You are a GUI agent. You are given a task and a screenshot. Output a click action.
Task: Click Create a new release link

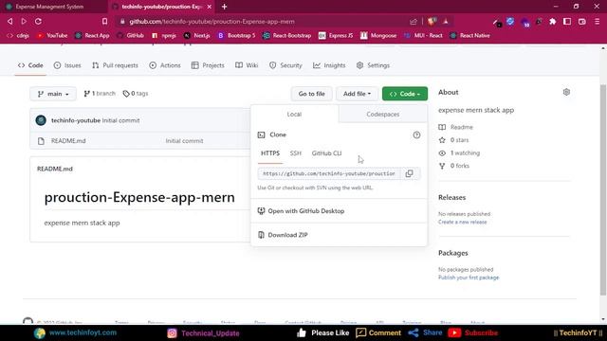click(462, 222)
